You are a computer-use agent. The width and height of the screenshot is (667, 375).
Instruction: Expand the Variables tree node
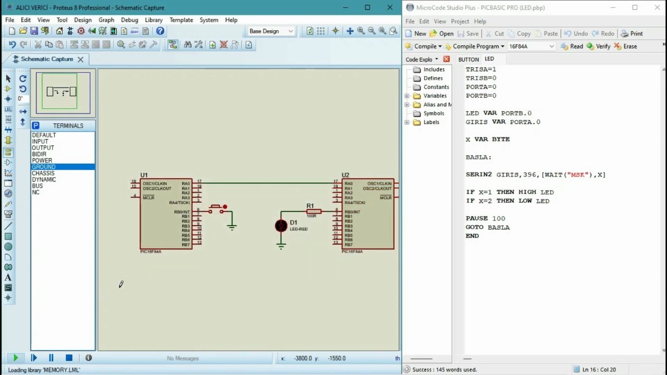click(x=407, y=96)
